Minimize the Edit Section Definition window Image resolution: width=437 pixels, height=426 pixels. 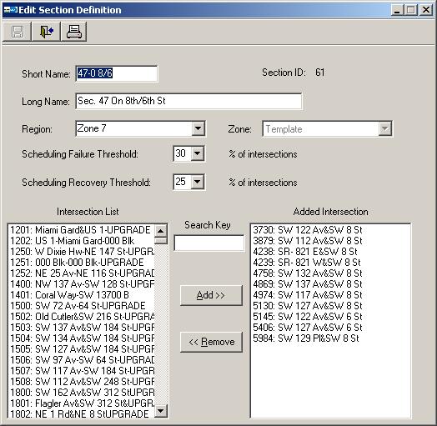tap(398, 10)
